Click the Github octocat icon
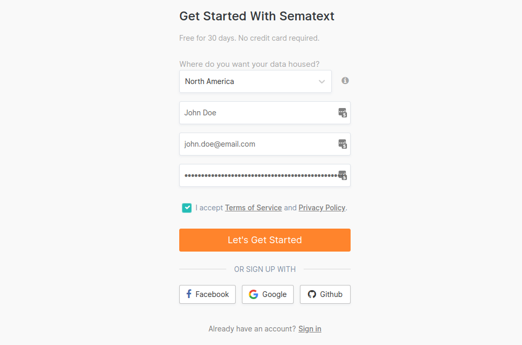The width and height of the screenshot is (522, 345). (311, 294)
